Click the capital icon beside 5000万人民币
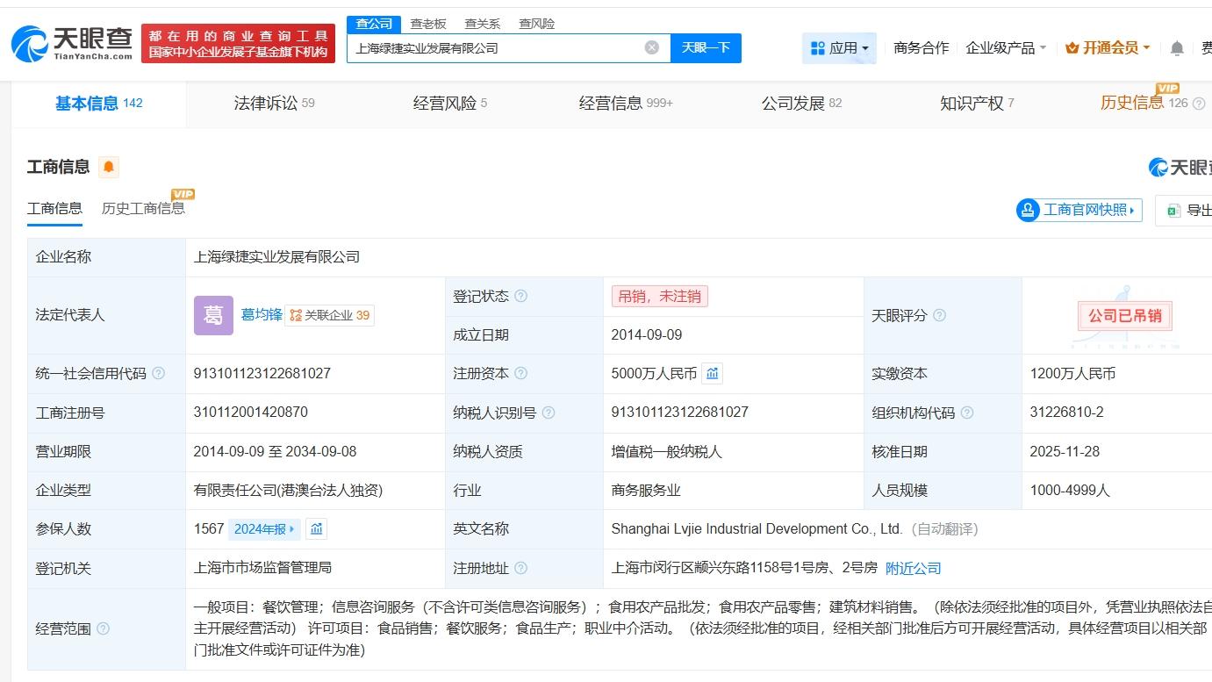The image size is (1212, 682). coord(712,373)
